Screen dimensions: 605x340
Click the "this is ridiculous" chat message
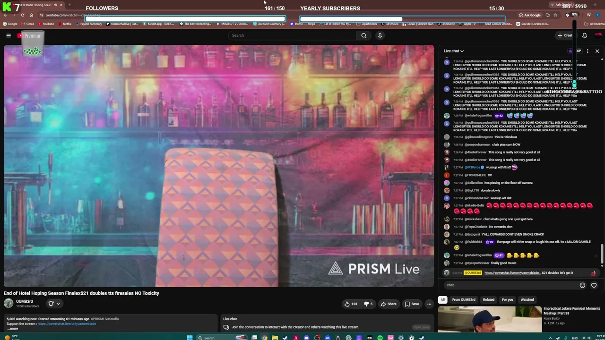click(x=506, y=137)
